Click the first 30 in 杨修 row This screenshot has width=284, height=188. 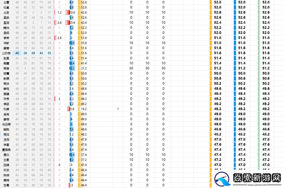point(131,68)
